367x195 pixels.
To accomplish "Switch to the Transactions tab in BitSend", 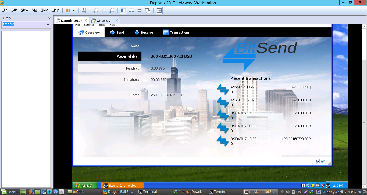I will click(x=176, y=32).
